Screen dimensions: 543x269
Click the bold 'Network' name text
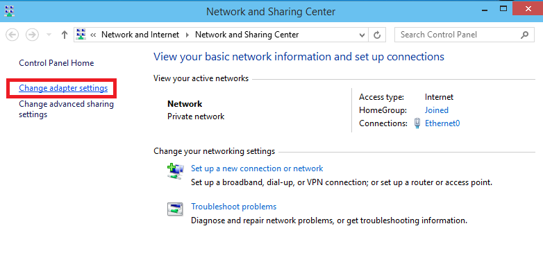[185, 104]
